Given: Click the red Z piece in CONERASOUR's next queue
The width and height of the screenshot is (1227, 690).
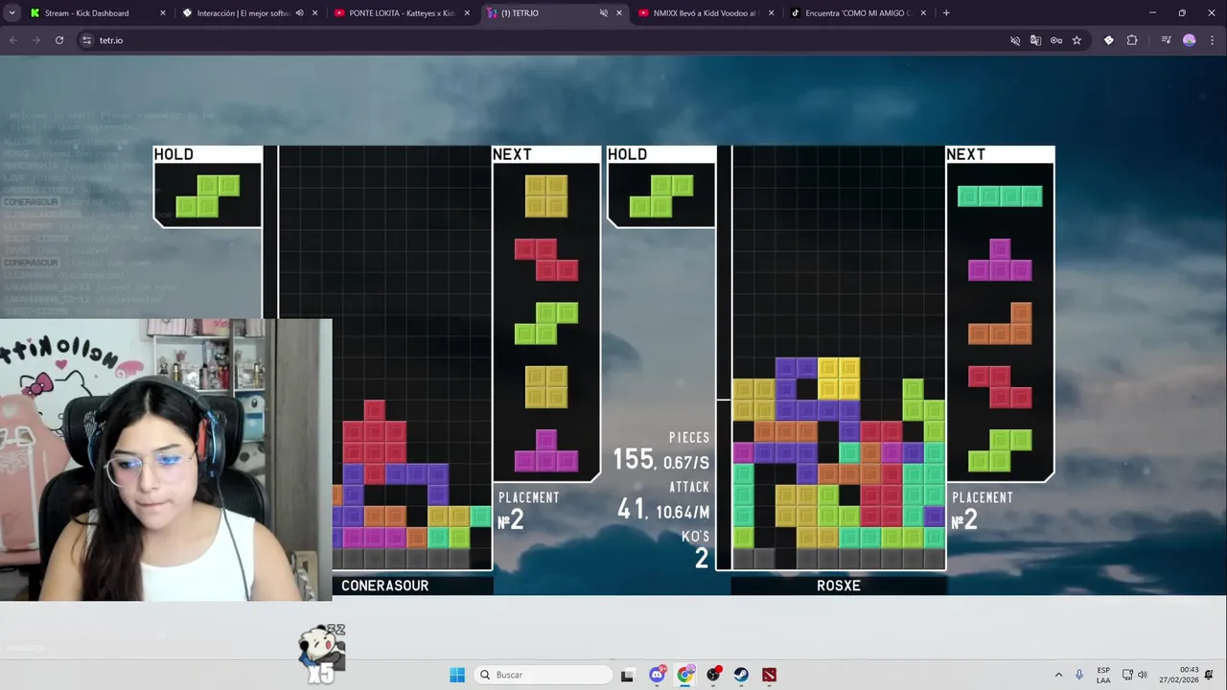Looking at the screenshot, I should coord(546,260).
